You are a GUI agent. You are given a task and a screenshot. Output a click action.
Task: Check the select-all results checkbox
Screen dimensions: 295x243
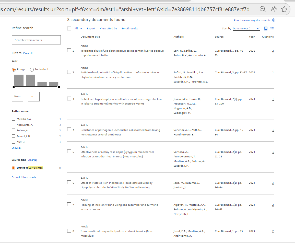[x=69, y=28]
